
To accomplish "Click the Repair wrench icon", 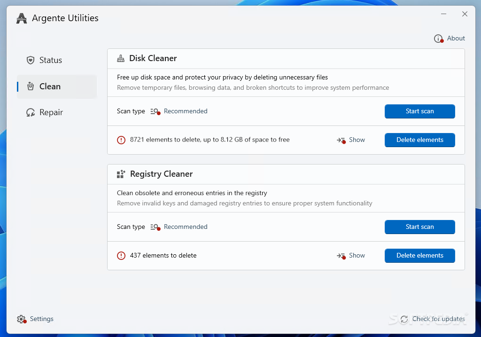I will tap(31, 112).
